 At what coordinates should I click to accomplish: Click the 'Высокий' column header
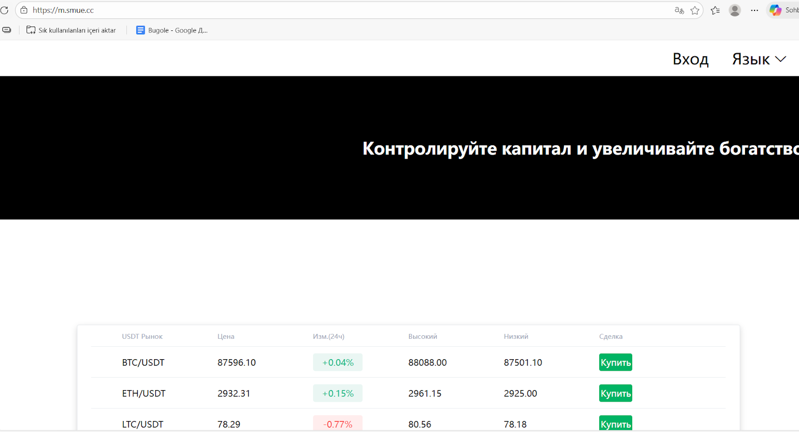coord(422,337)
